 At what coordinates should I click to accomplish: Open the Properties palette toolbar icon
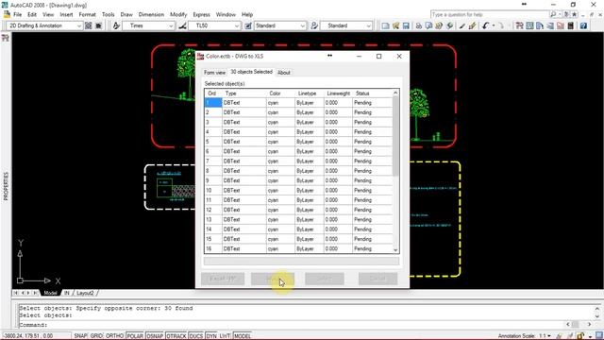pyautogui.click(x=519, y=25)
